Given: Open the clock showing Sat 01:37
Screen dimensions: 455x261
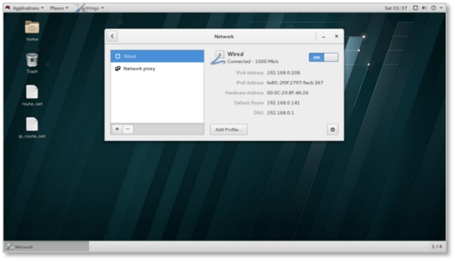Looking at the screenshot, I should [x=396, y=8].
